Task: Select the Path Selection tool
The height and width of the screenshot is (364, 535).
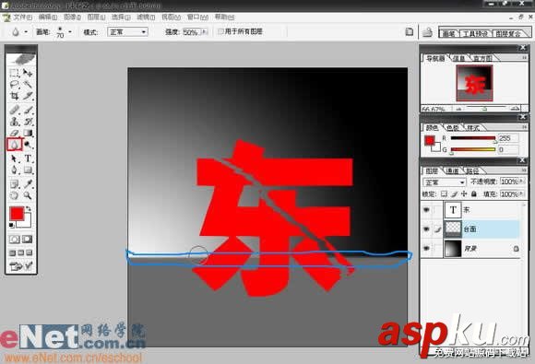Action: (x=14, y=159)
